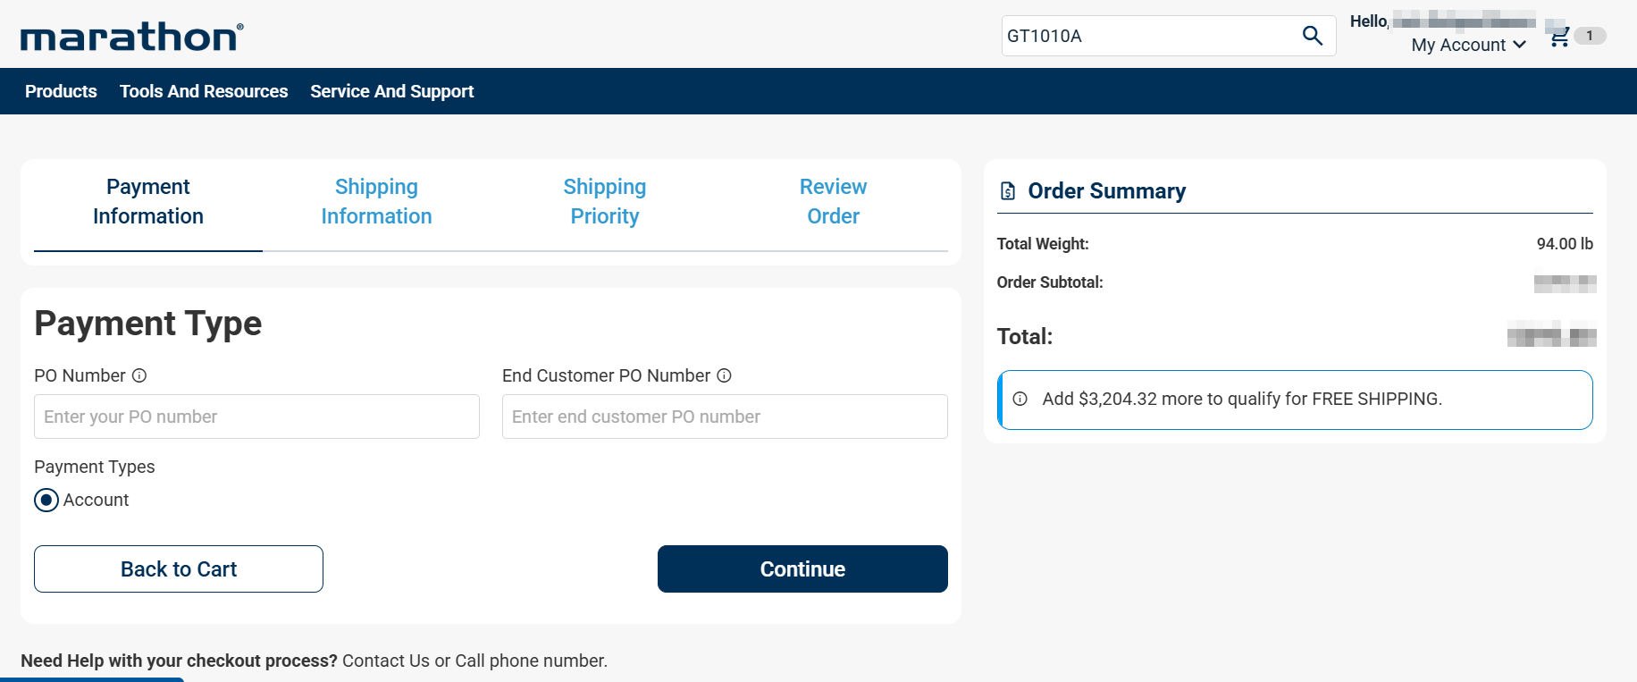Image resolution: width=1637 pixels, height=682 pixels.
Task: Open Tools And Resources menu
Action: pos(204,91)
